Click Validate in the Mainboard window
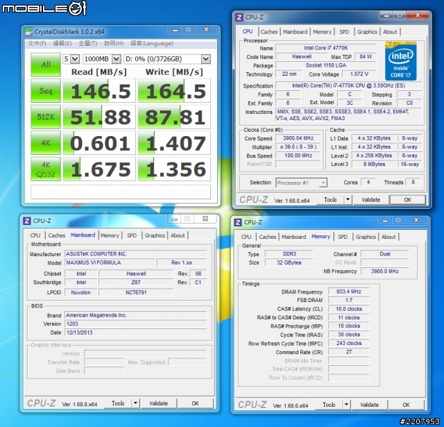Screen dimensions: 444x427 pos(159,403)
